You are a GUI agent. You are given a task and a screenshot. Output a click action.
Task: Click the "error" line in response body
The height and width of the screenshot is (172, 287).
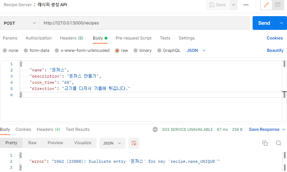[x=125, y=161]
